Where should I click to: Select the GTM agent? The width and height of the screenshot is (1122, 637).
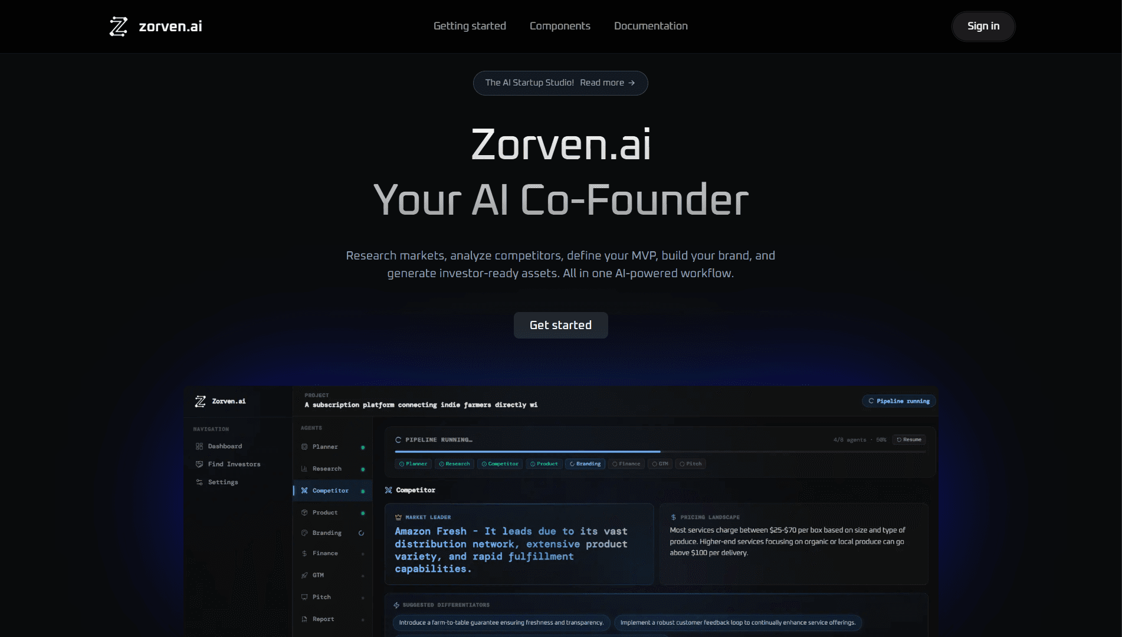click(x=333, y=575)
